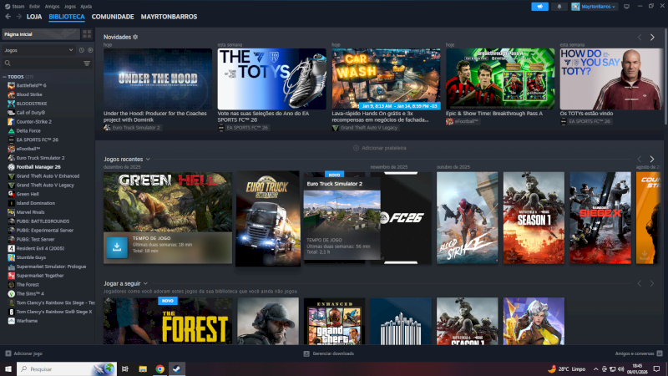This screenshot has width=668, height=376.
Task: Select The Sims 4 in the list
Action: click(30, 293)
